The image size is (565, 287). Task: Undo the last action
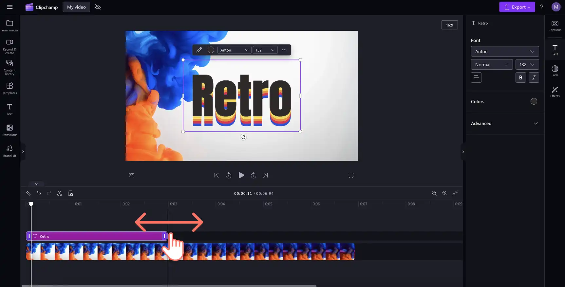click(x=39, y=193)
